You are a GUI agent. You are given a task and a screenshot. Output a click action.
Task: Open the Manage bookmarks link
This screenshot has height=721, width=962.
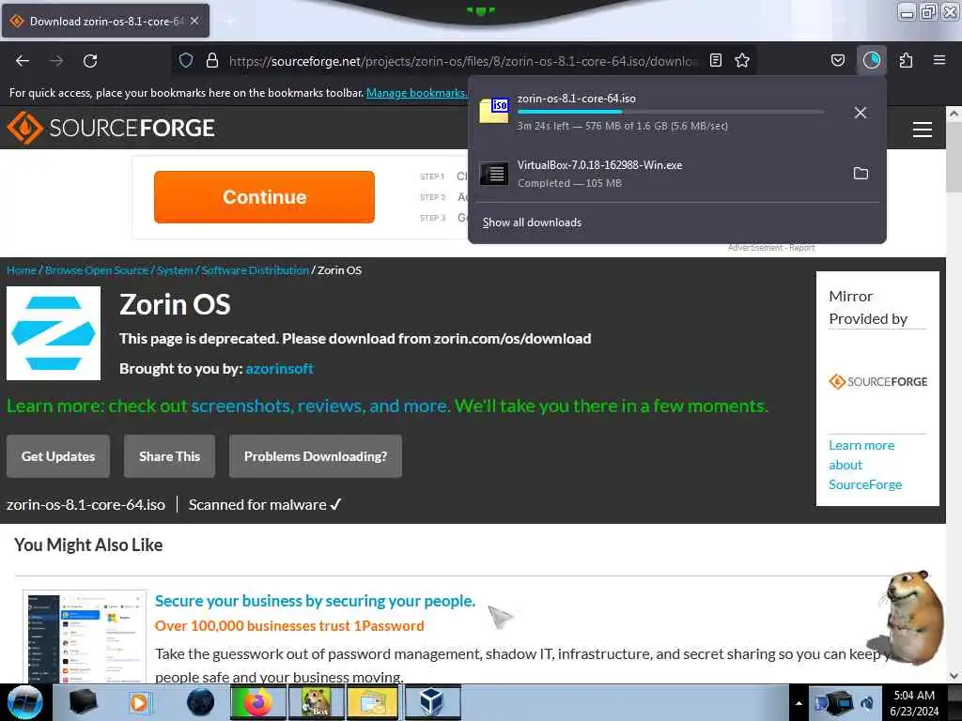[416, 93]
